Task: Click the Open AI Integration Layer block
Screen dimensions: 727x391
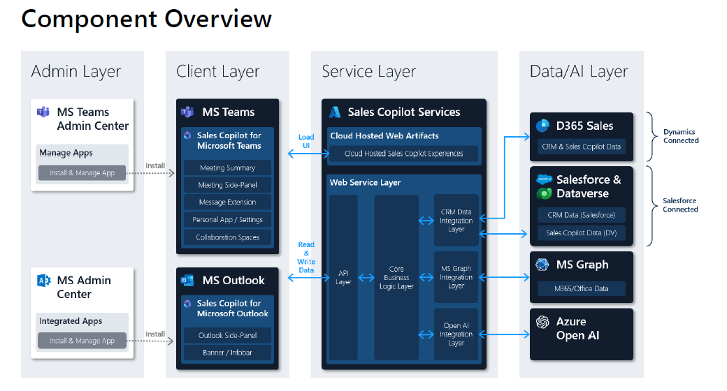Action: coord(456,334)
